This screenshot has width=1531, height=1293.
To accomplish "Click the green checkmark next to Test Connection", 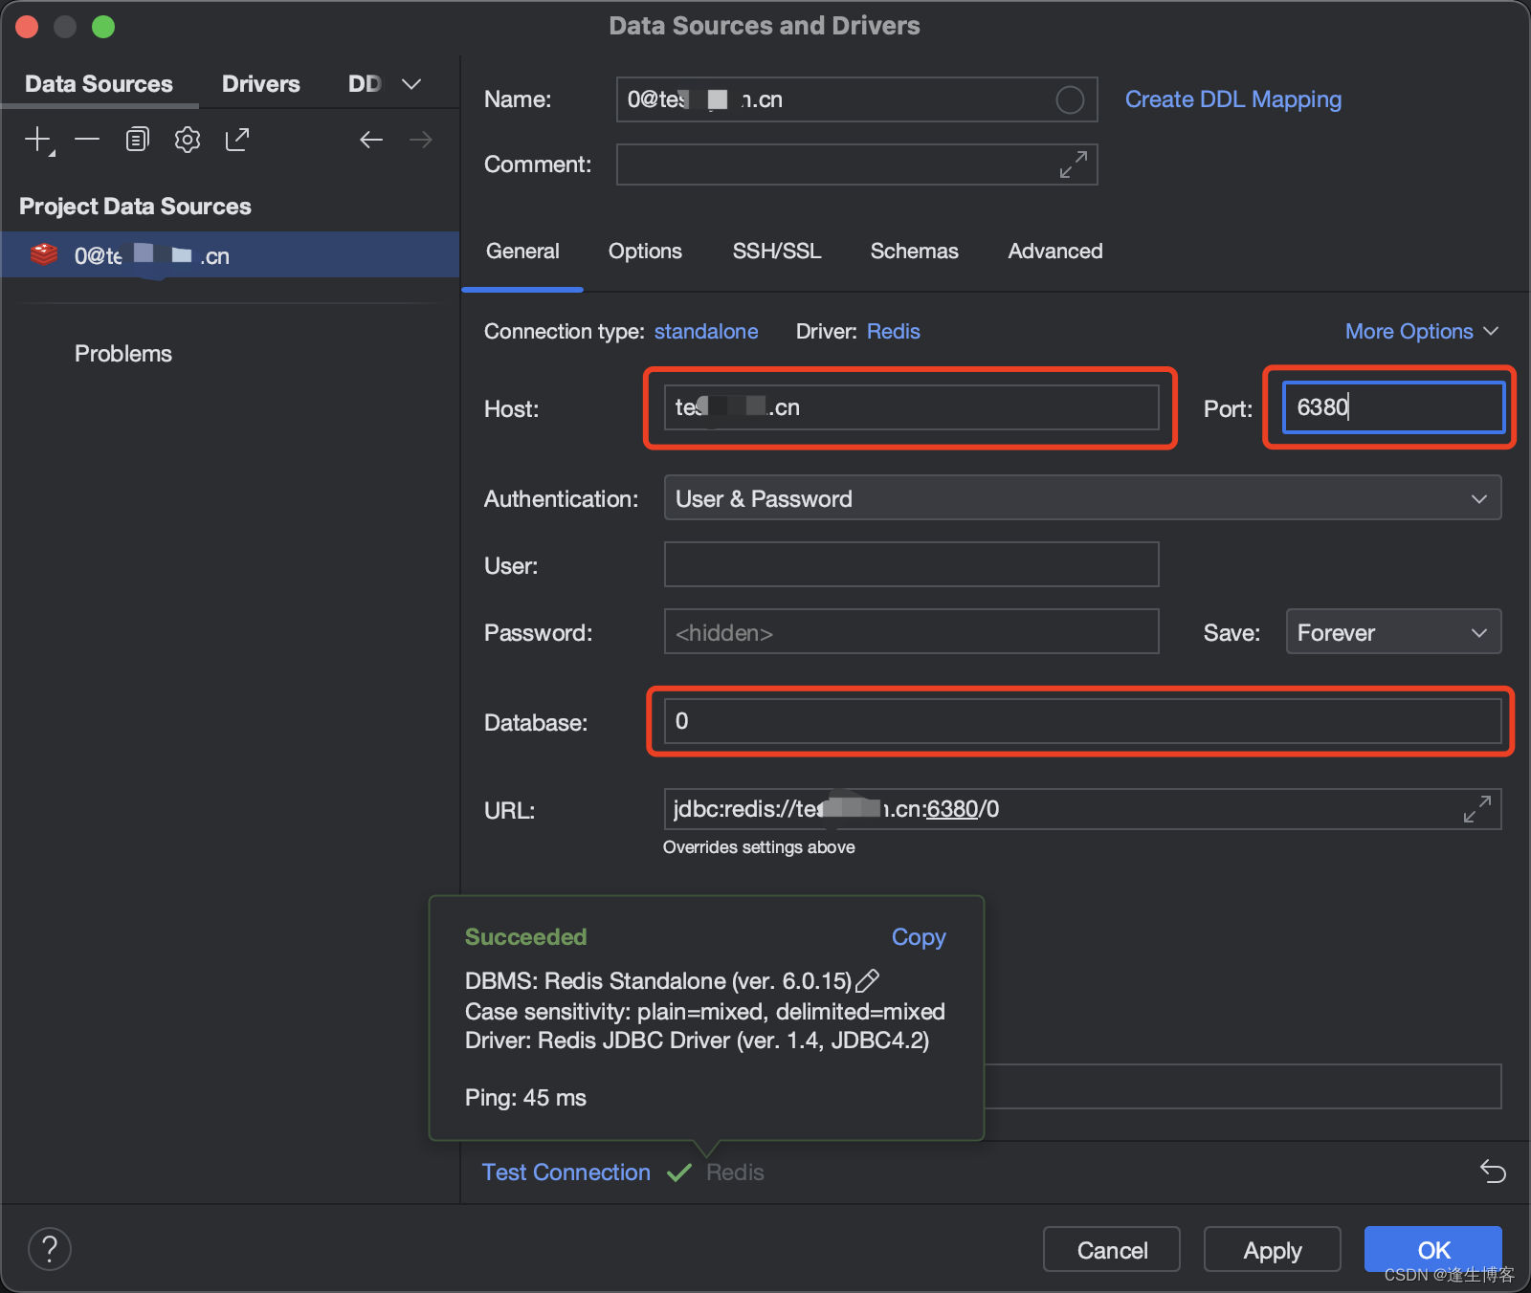I will click(679, 1172).
